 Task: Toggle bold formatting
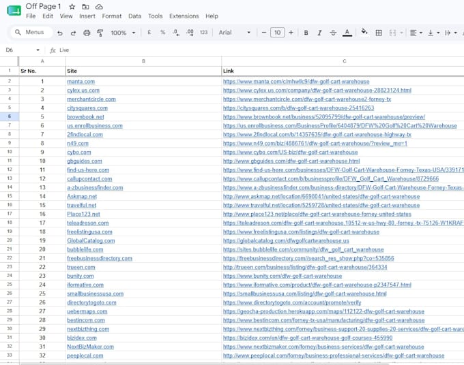click(306, 33)
